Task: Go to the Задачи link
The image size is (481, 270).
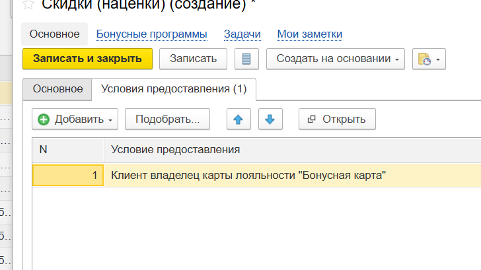Action: pyautogui.click(x=242, y=34)
